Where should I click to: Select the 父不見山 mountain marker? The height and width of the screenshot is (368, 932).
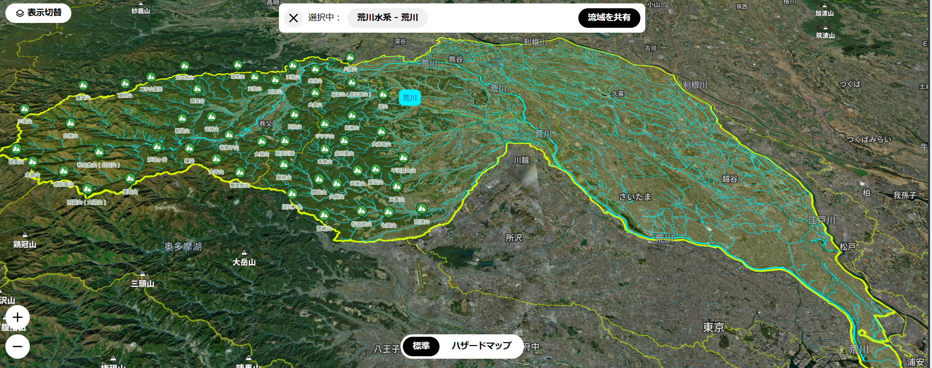tap(185, 66)
